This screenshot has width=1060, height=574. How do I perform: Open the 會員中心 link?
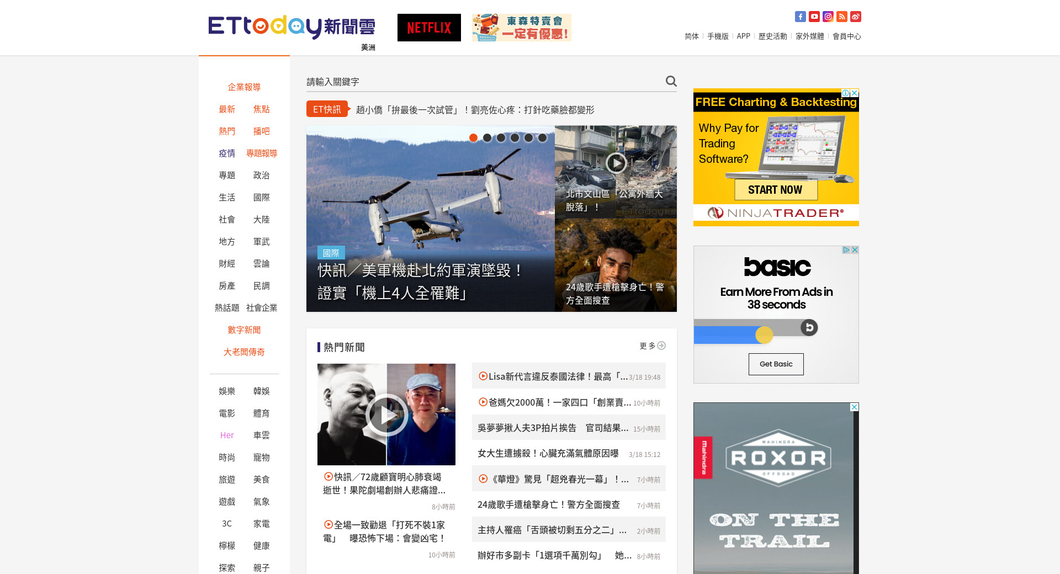pos(846,36)
